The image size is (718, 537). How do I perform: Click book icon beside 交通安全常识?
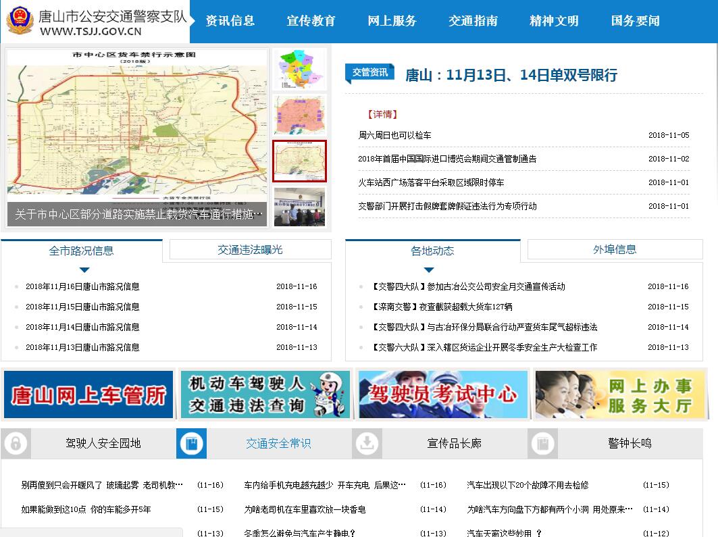191,443
